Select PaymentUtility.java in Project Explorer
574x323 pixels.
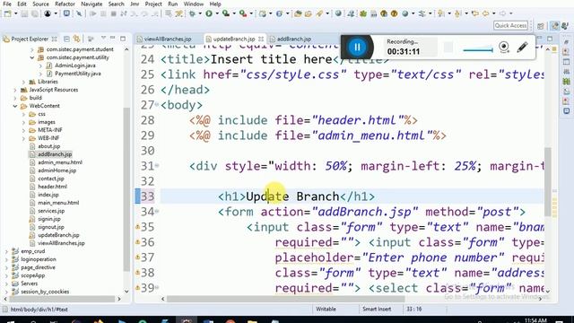click(x=78, y=74)
